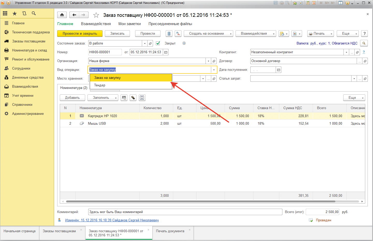The width and height of the screenshot is (373, 241).
Task: Expand the Вид операции dropdown arrow
Action: pos(214,70)
